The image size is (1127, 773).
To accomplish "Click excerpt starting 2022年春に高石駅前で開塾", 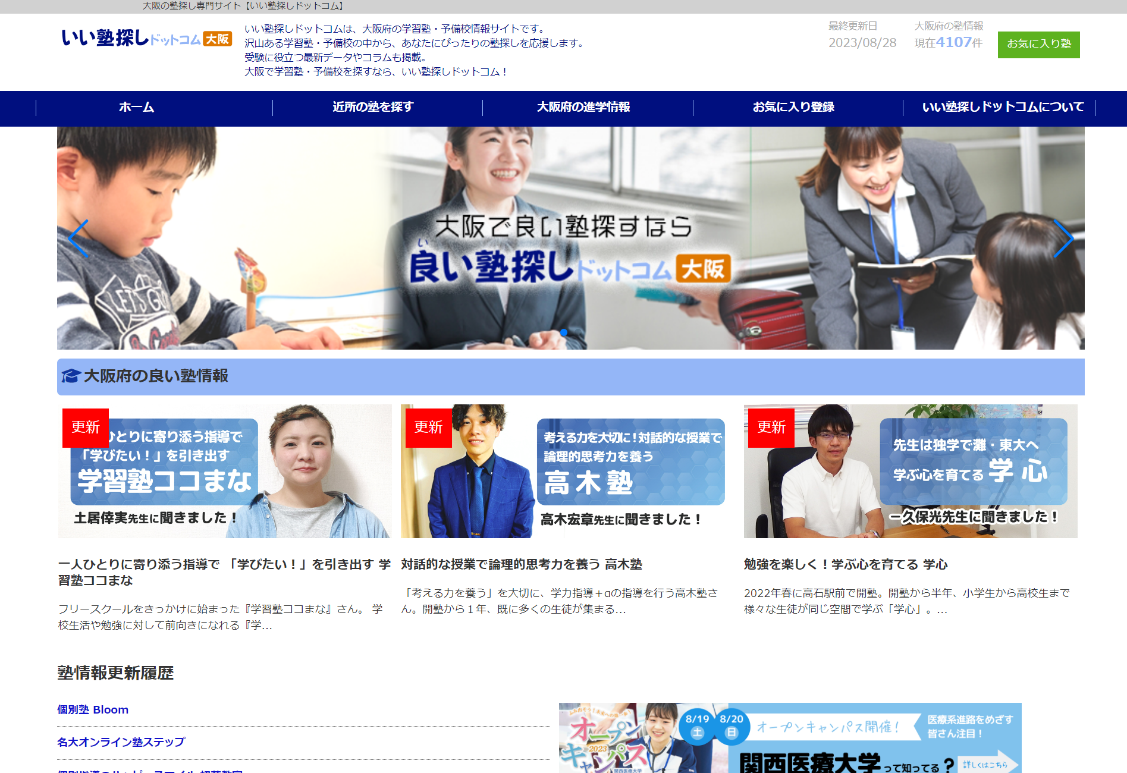I will click(907, 601).
